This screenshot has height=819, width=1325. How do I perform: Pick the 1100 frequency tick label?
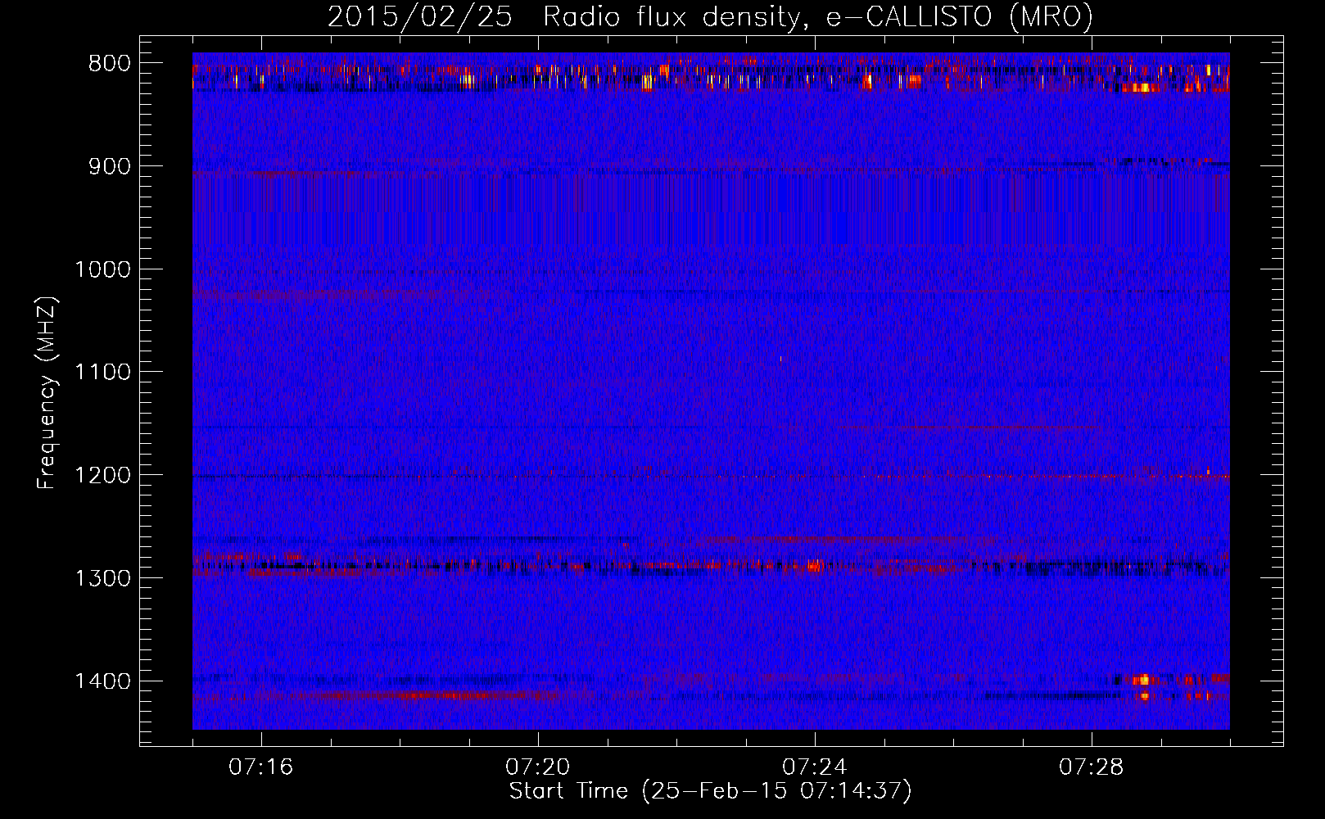(103, 373)
